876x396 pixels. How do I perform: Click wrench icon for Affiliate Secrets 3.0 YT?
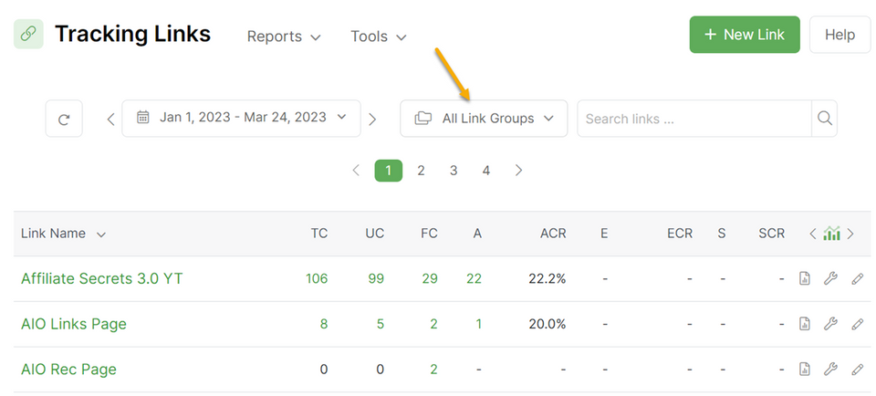pyautogui.click(x=830, y=278)
